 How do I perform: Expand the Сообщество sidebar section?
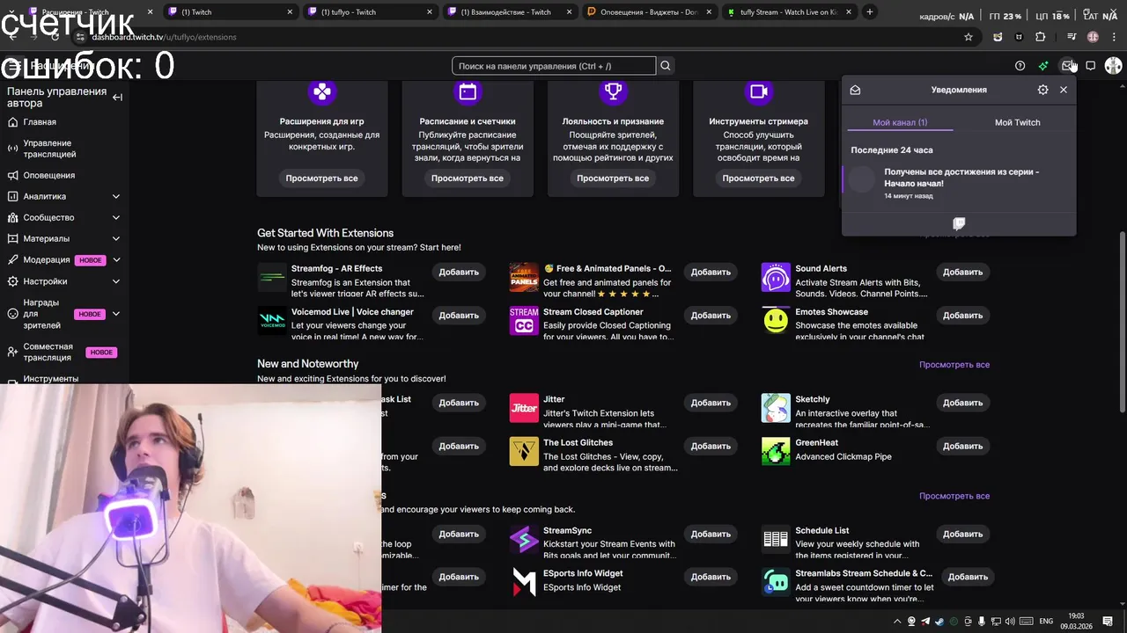pos(116,217)
